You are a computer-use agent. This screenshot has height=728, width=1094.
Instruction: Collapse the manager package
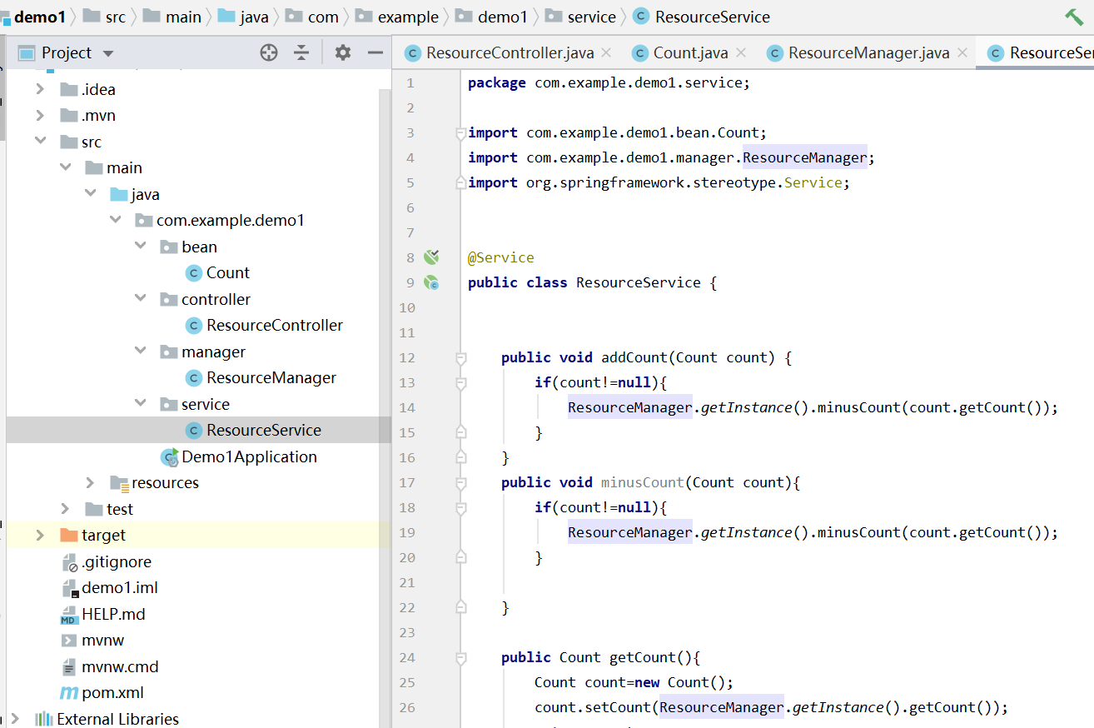pyautogui.click(x=140, y=352)
